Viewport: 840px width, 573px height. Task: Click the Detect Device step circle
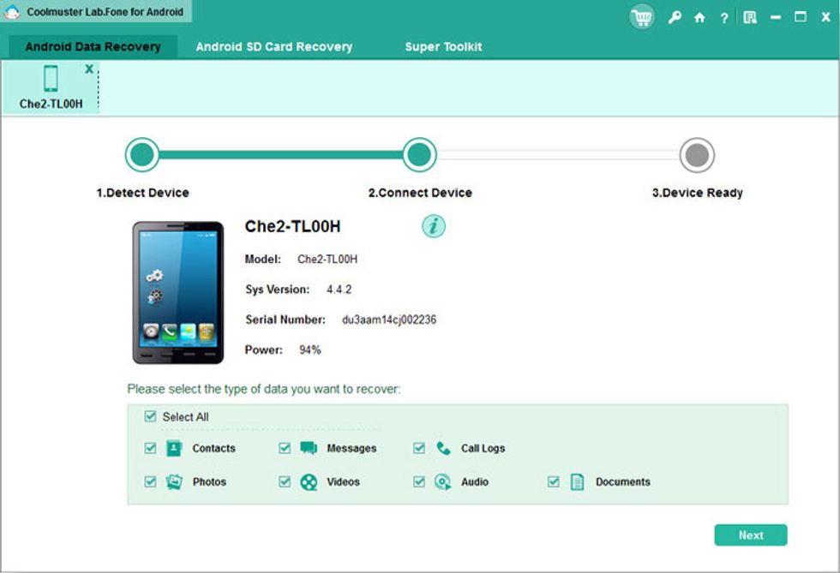[x=142, y=155]
